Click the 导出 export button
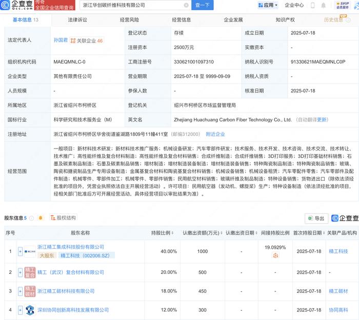 coord(316,219)
